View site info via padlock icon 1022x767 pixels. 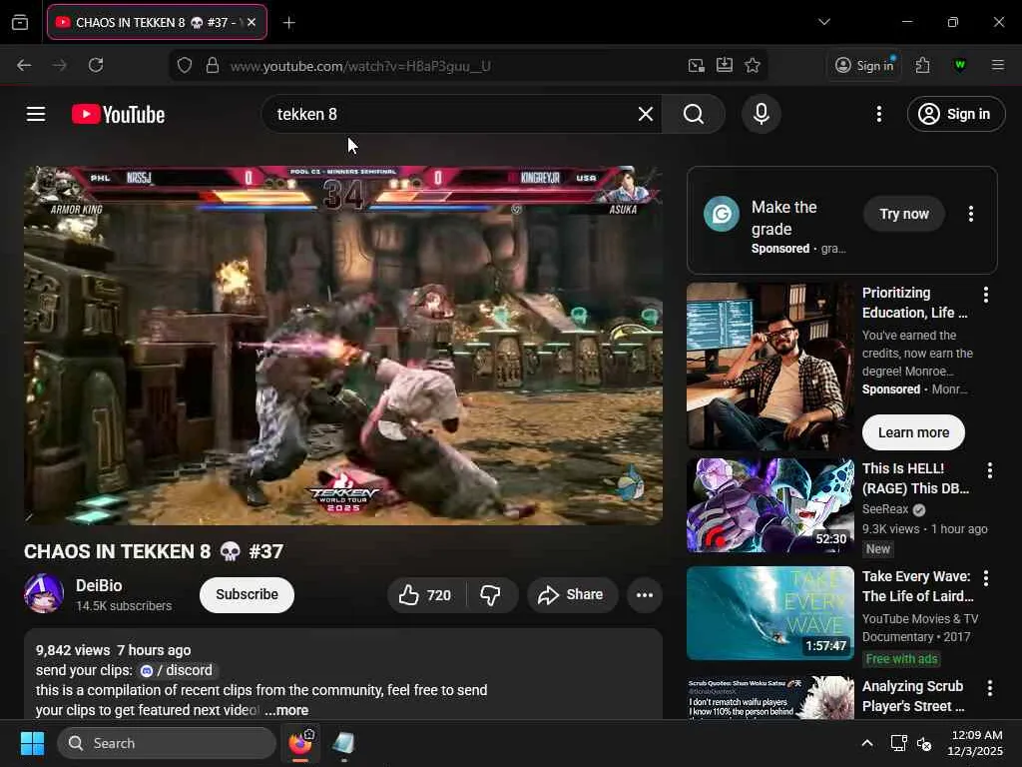coord(213,65)
